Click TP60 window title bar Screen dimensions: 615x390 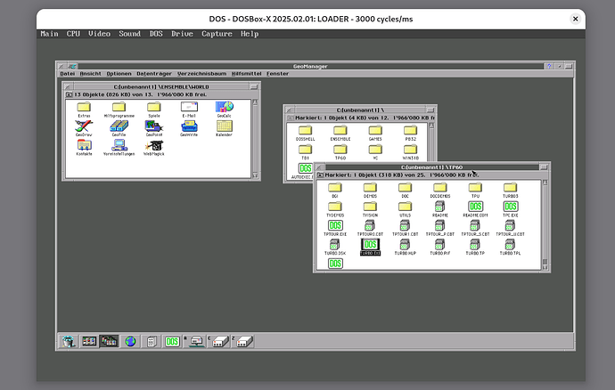click(x=431, y=167)
